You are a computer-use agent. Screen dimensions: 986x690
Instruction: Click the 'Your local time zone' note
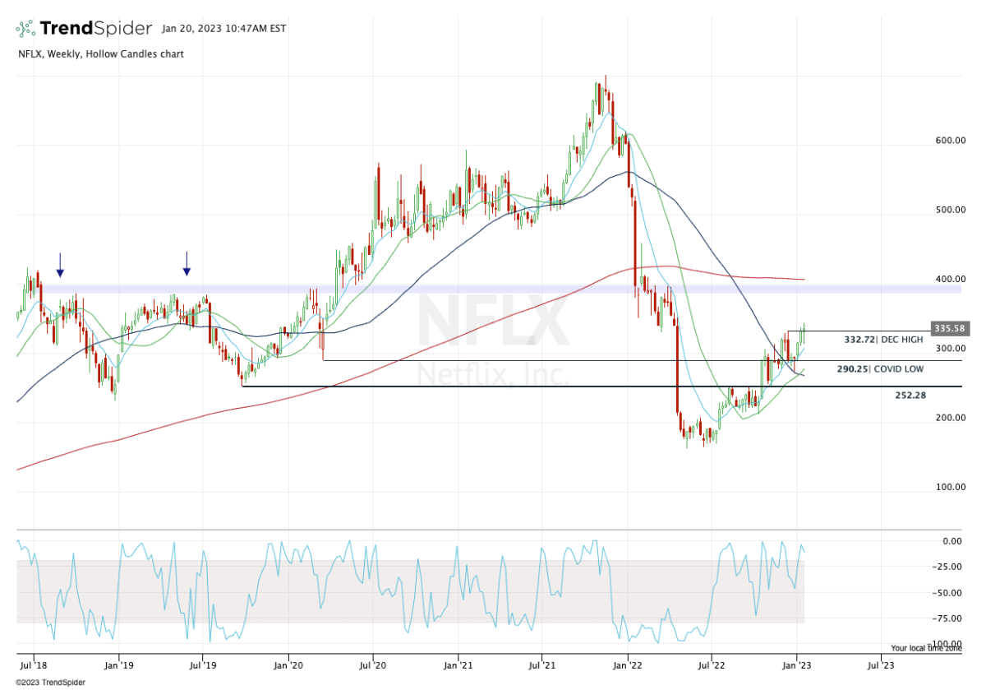(926, 648)
